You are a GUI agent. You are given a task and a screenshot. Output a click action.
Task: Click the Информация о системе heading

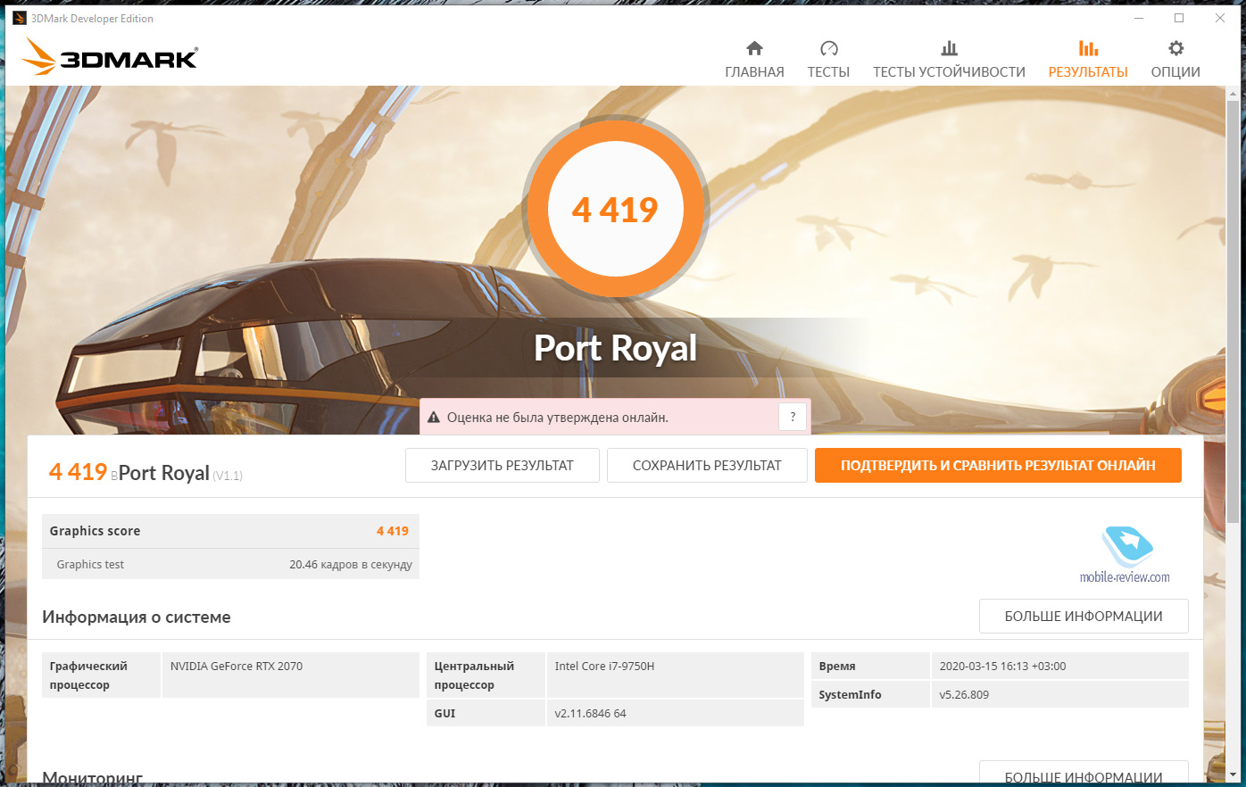pos(137,617)
